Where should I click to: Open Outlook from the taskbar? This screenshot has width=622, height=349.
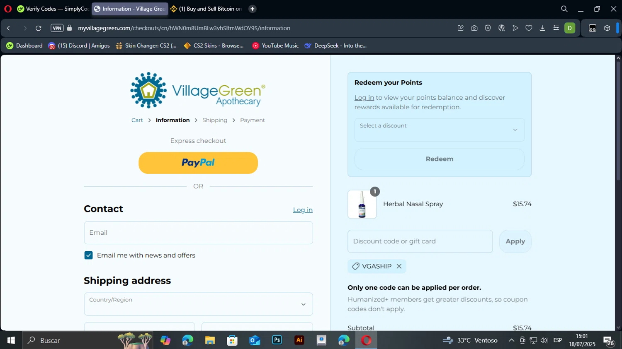coord(255,340)
